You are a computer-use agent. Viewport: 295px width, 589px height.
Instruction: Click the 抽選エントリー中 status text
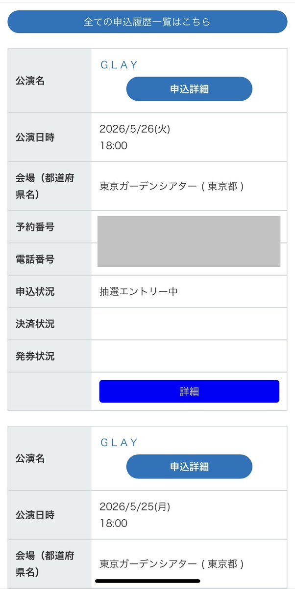[x=139, y=292]
